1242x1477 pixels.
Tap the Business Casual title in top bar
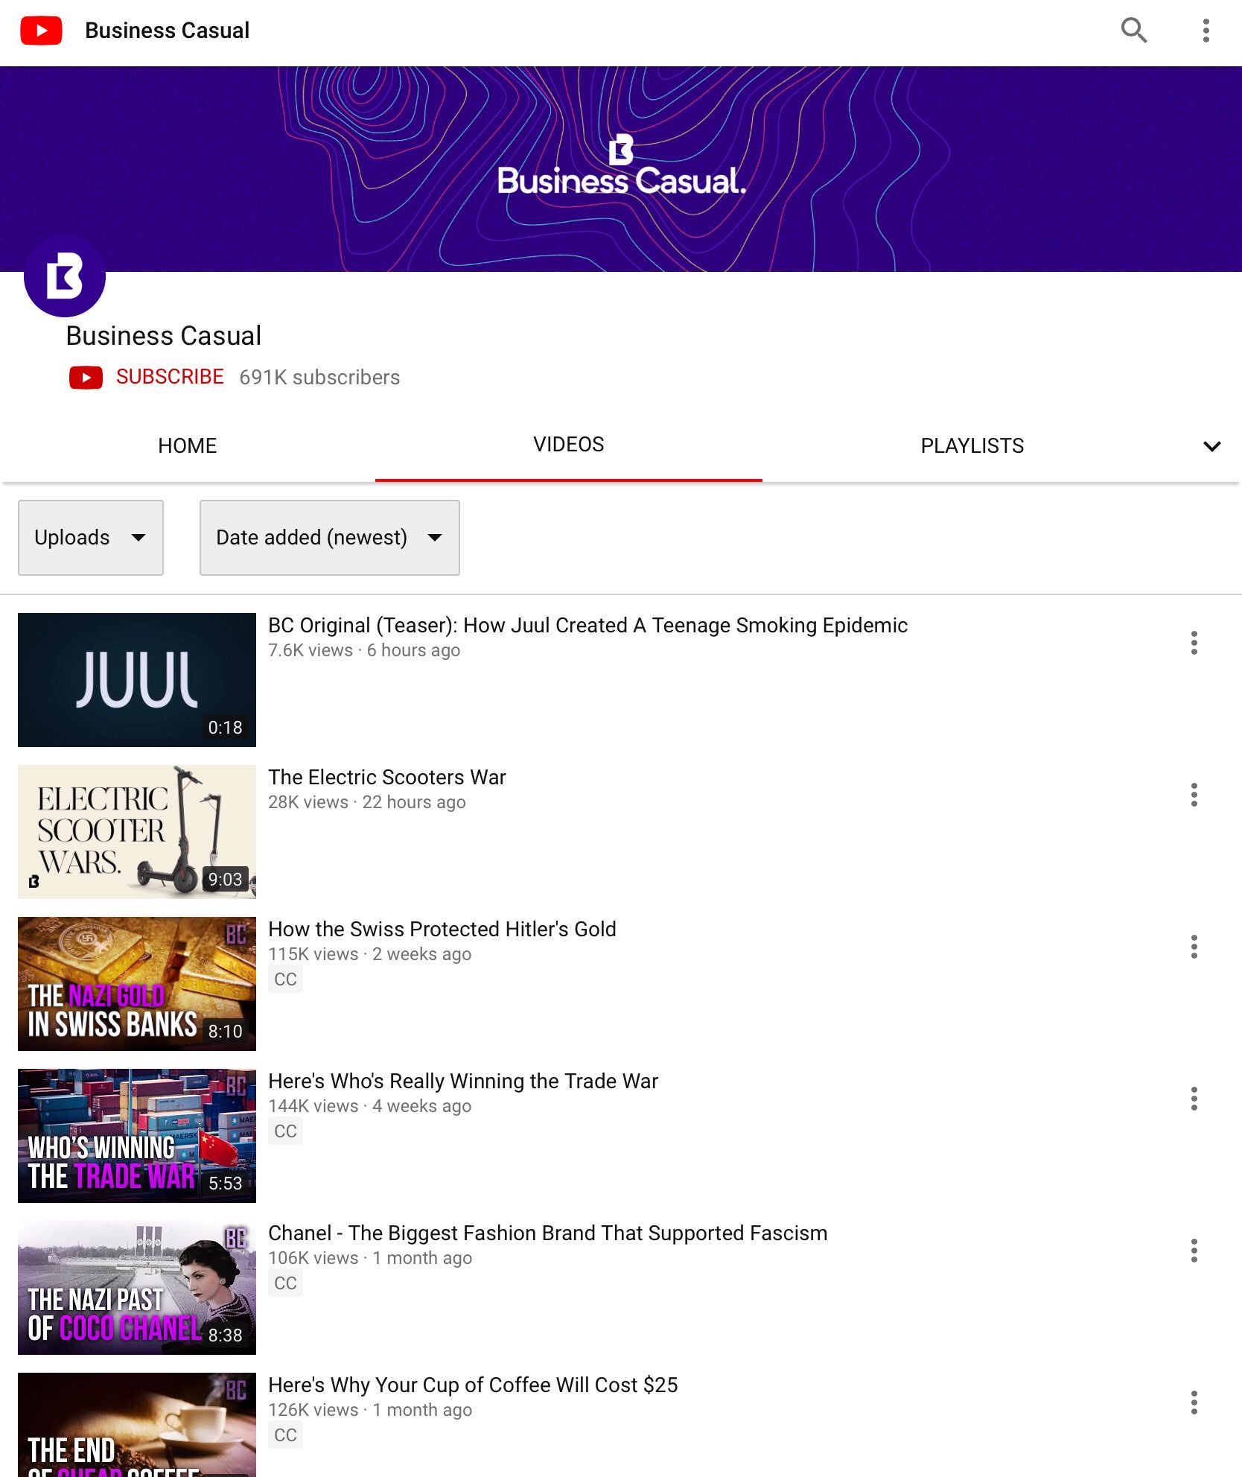(168, 31)
